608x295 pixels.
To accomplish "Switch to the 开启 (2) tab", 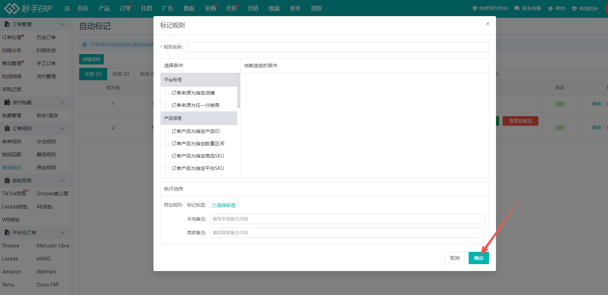I will tap(121, 74).
